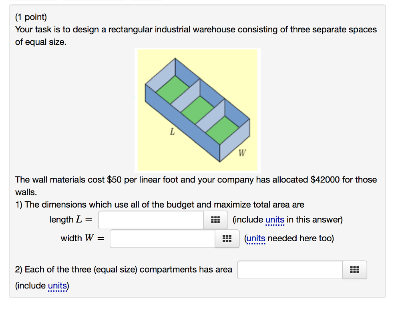Click inside the width W input box
The height and width of the screenshot is (316, 410).
162,238
